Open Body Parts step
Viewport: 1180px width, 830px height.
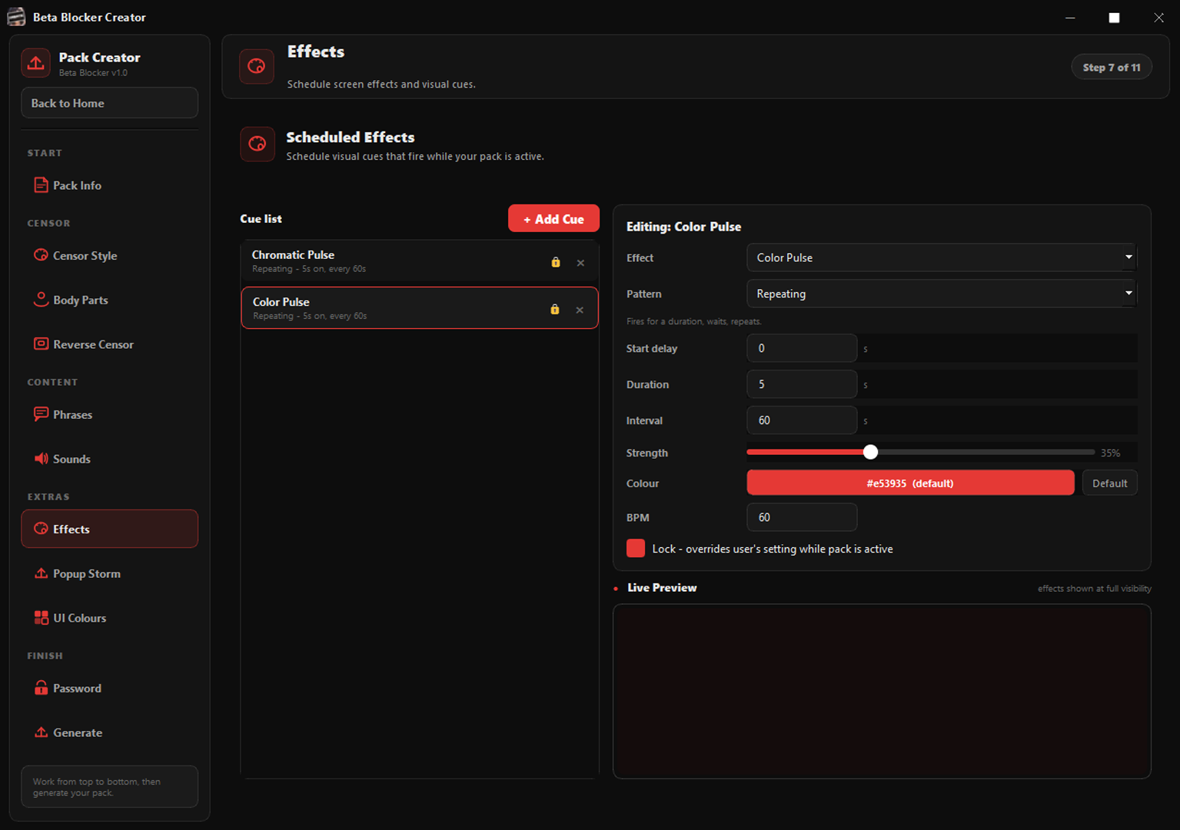pyautogui.click(x=109, y=300)
